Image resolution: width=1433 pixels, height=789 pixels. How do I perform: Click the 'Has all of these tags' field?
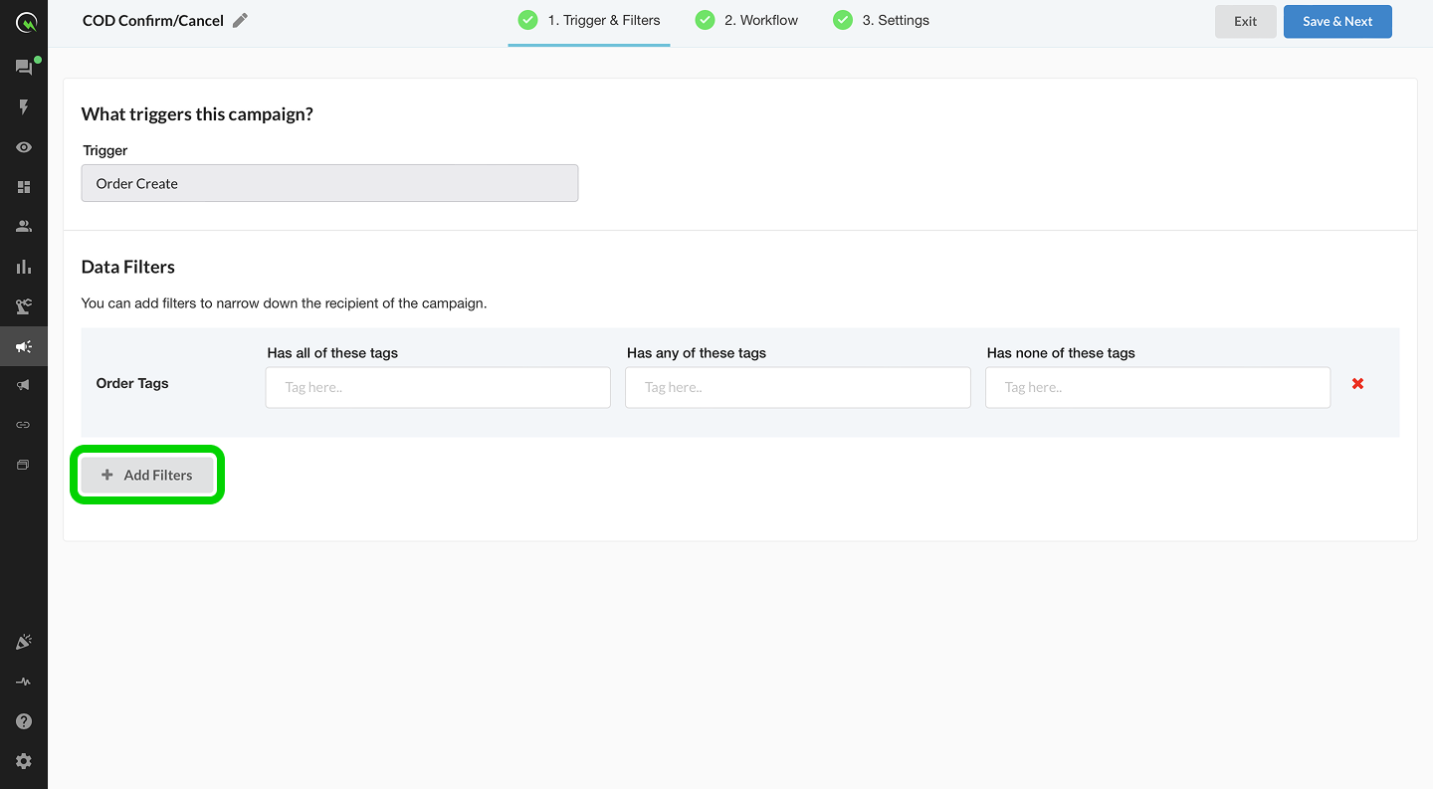tap(438, 388)
